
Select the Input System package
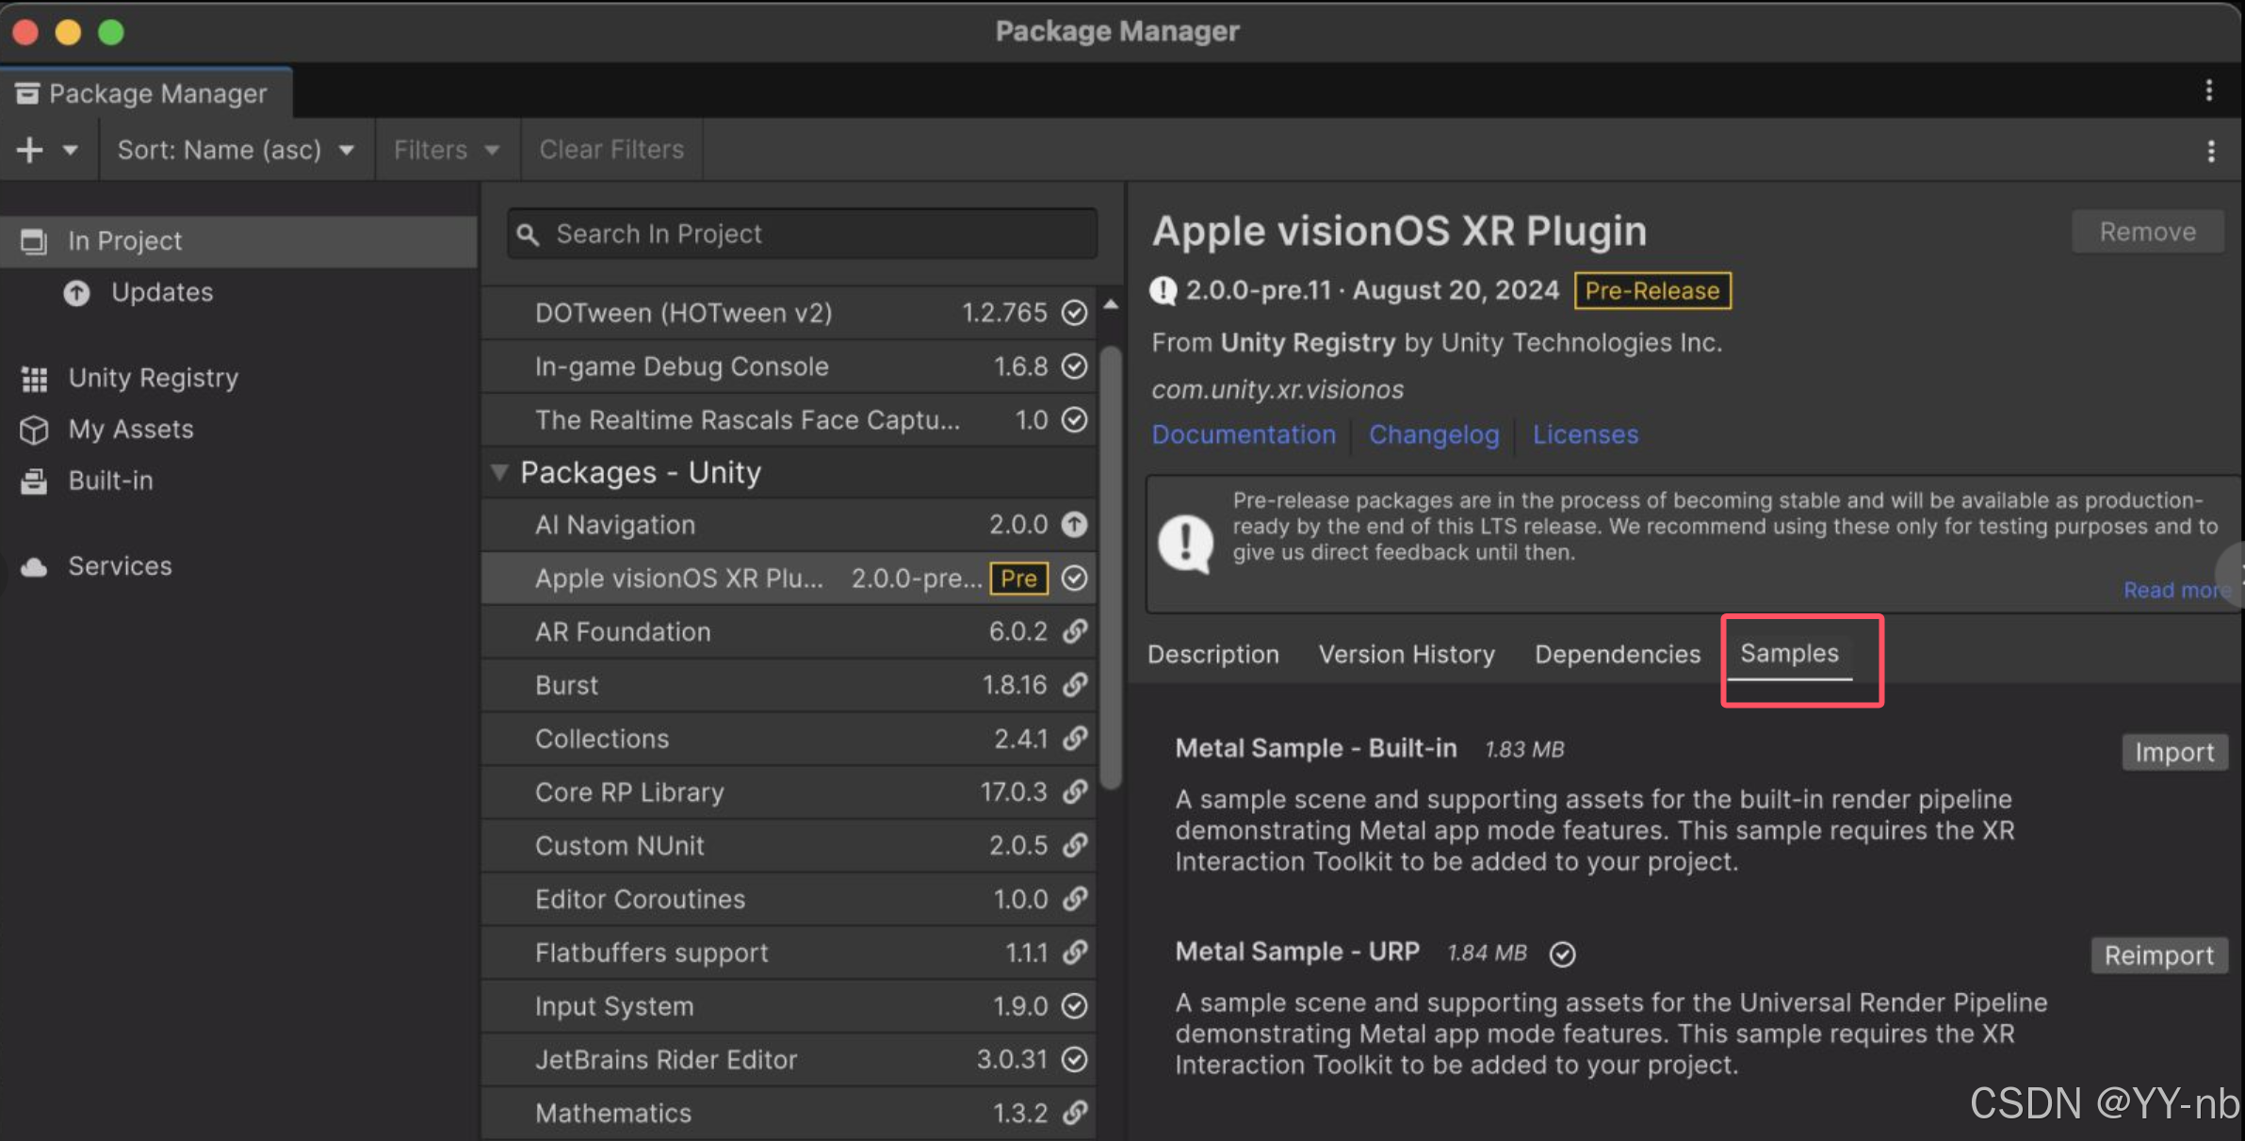pyautogui.click(x=789, y=1007)
